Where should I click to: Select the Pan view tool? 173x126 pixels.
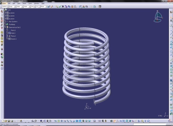[x=61, y=121]
